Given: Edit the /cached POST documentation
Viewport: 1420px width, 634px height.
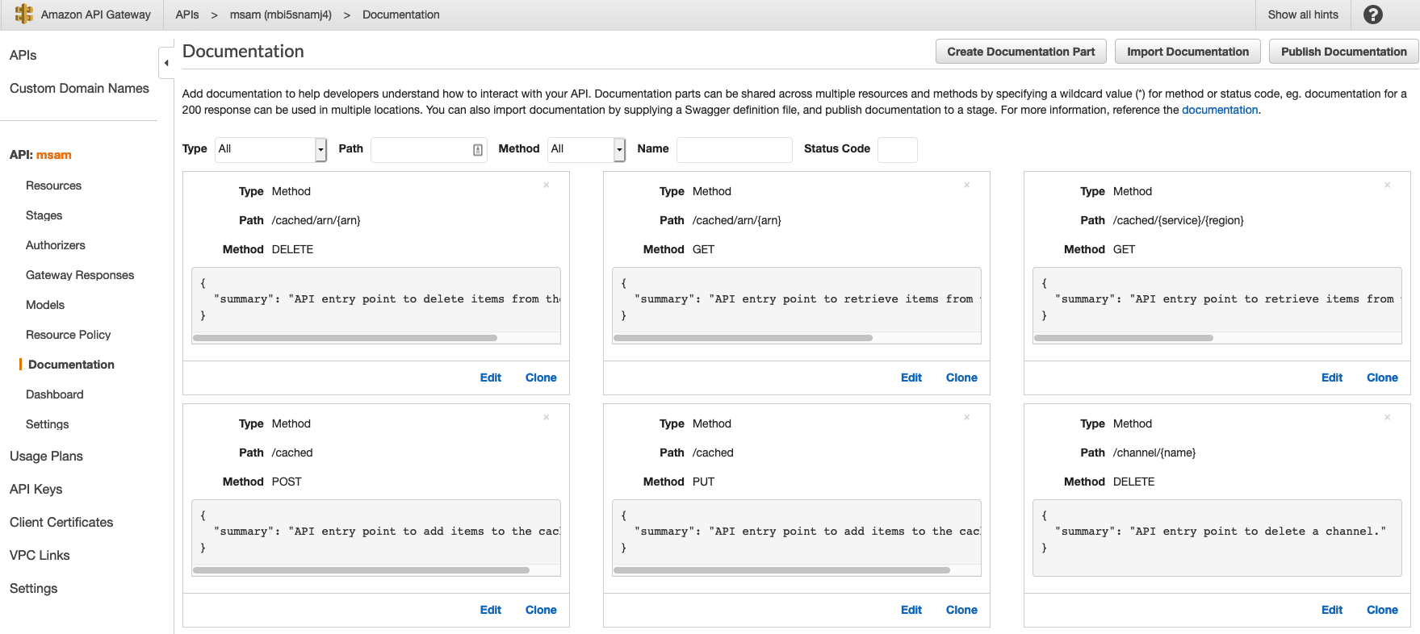Looking at the screenshot, I should [x=491, y=610].
